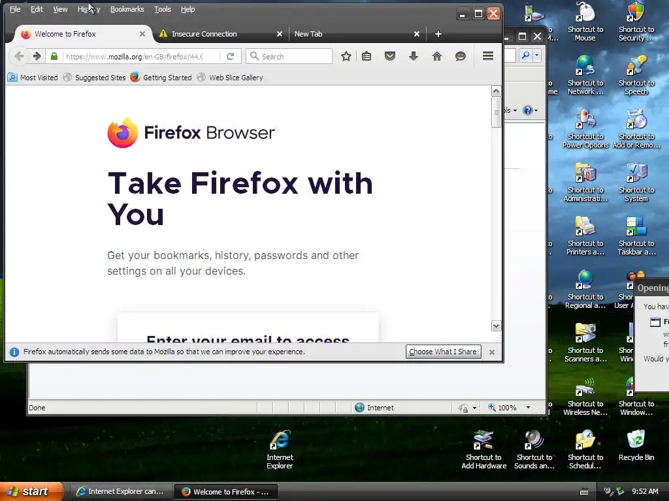Image resolution: width=669 pixels, height=501 pixels.
Task: Open Web Slice Gallery bookmark
Action: 230,78
